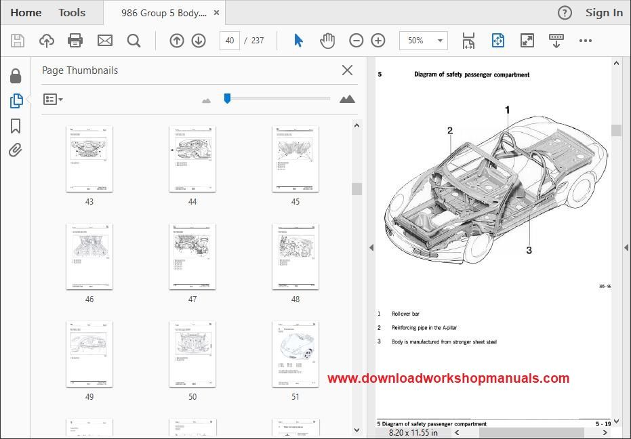Zoom out with minus button
Viewport: 631px width, 439px height.
(356, 41)
